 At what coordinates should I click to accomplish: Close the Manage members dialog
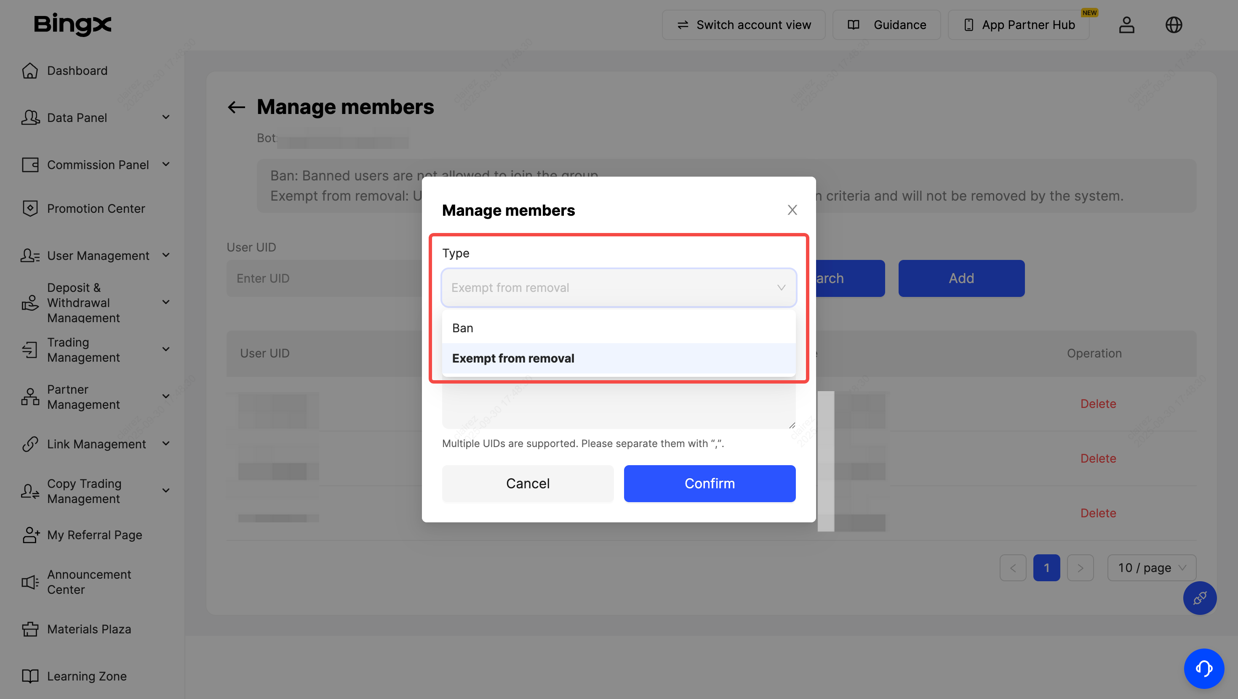792,210
